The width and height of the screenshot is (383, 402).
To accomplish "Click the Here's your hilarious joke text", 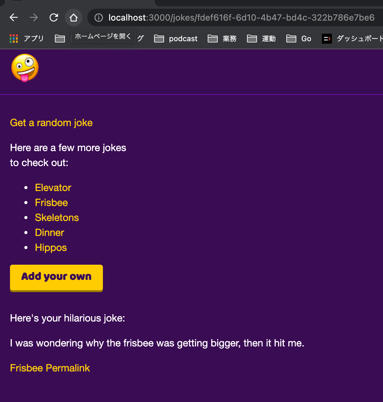I will (67, 318).
